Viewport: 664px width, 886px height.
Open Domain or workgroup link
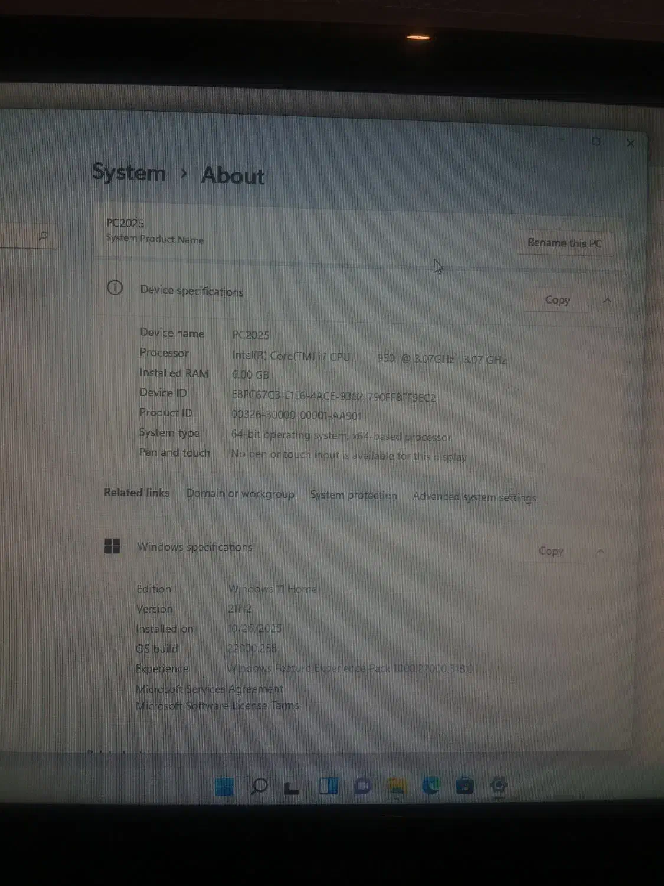(x=240, y=494)
